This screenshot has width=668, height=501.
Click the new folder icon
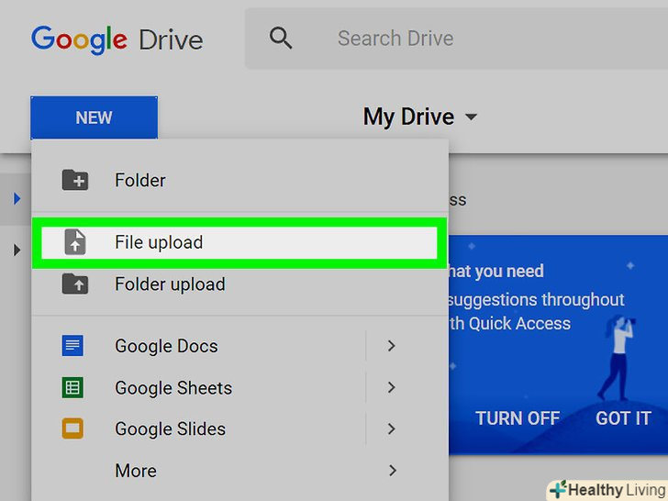click(x=75, y=180)
